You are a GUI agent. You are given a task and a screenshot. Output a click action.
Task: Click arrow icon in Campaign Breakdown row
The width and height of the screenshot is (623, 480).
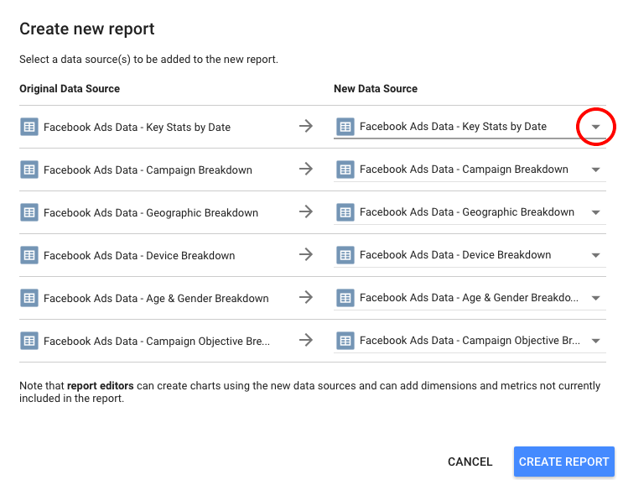pyautogui.click(x=306, y=169)
